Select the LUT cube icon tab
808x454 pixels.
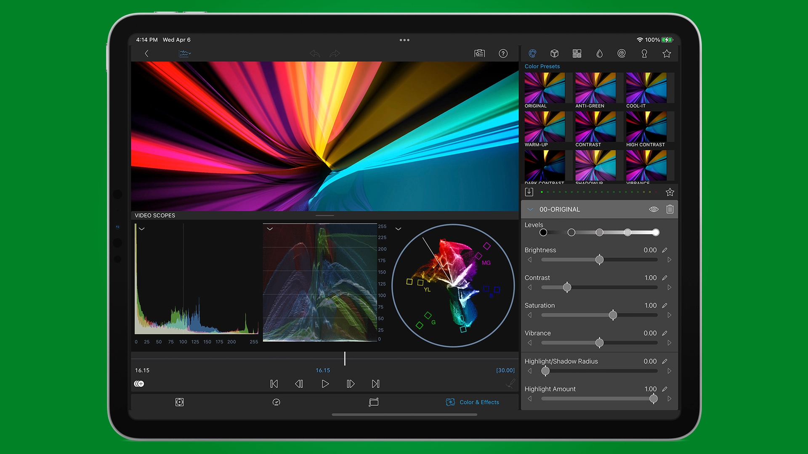pyautogui.click(x=555, y=53)
